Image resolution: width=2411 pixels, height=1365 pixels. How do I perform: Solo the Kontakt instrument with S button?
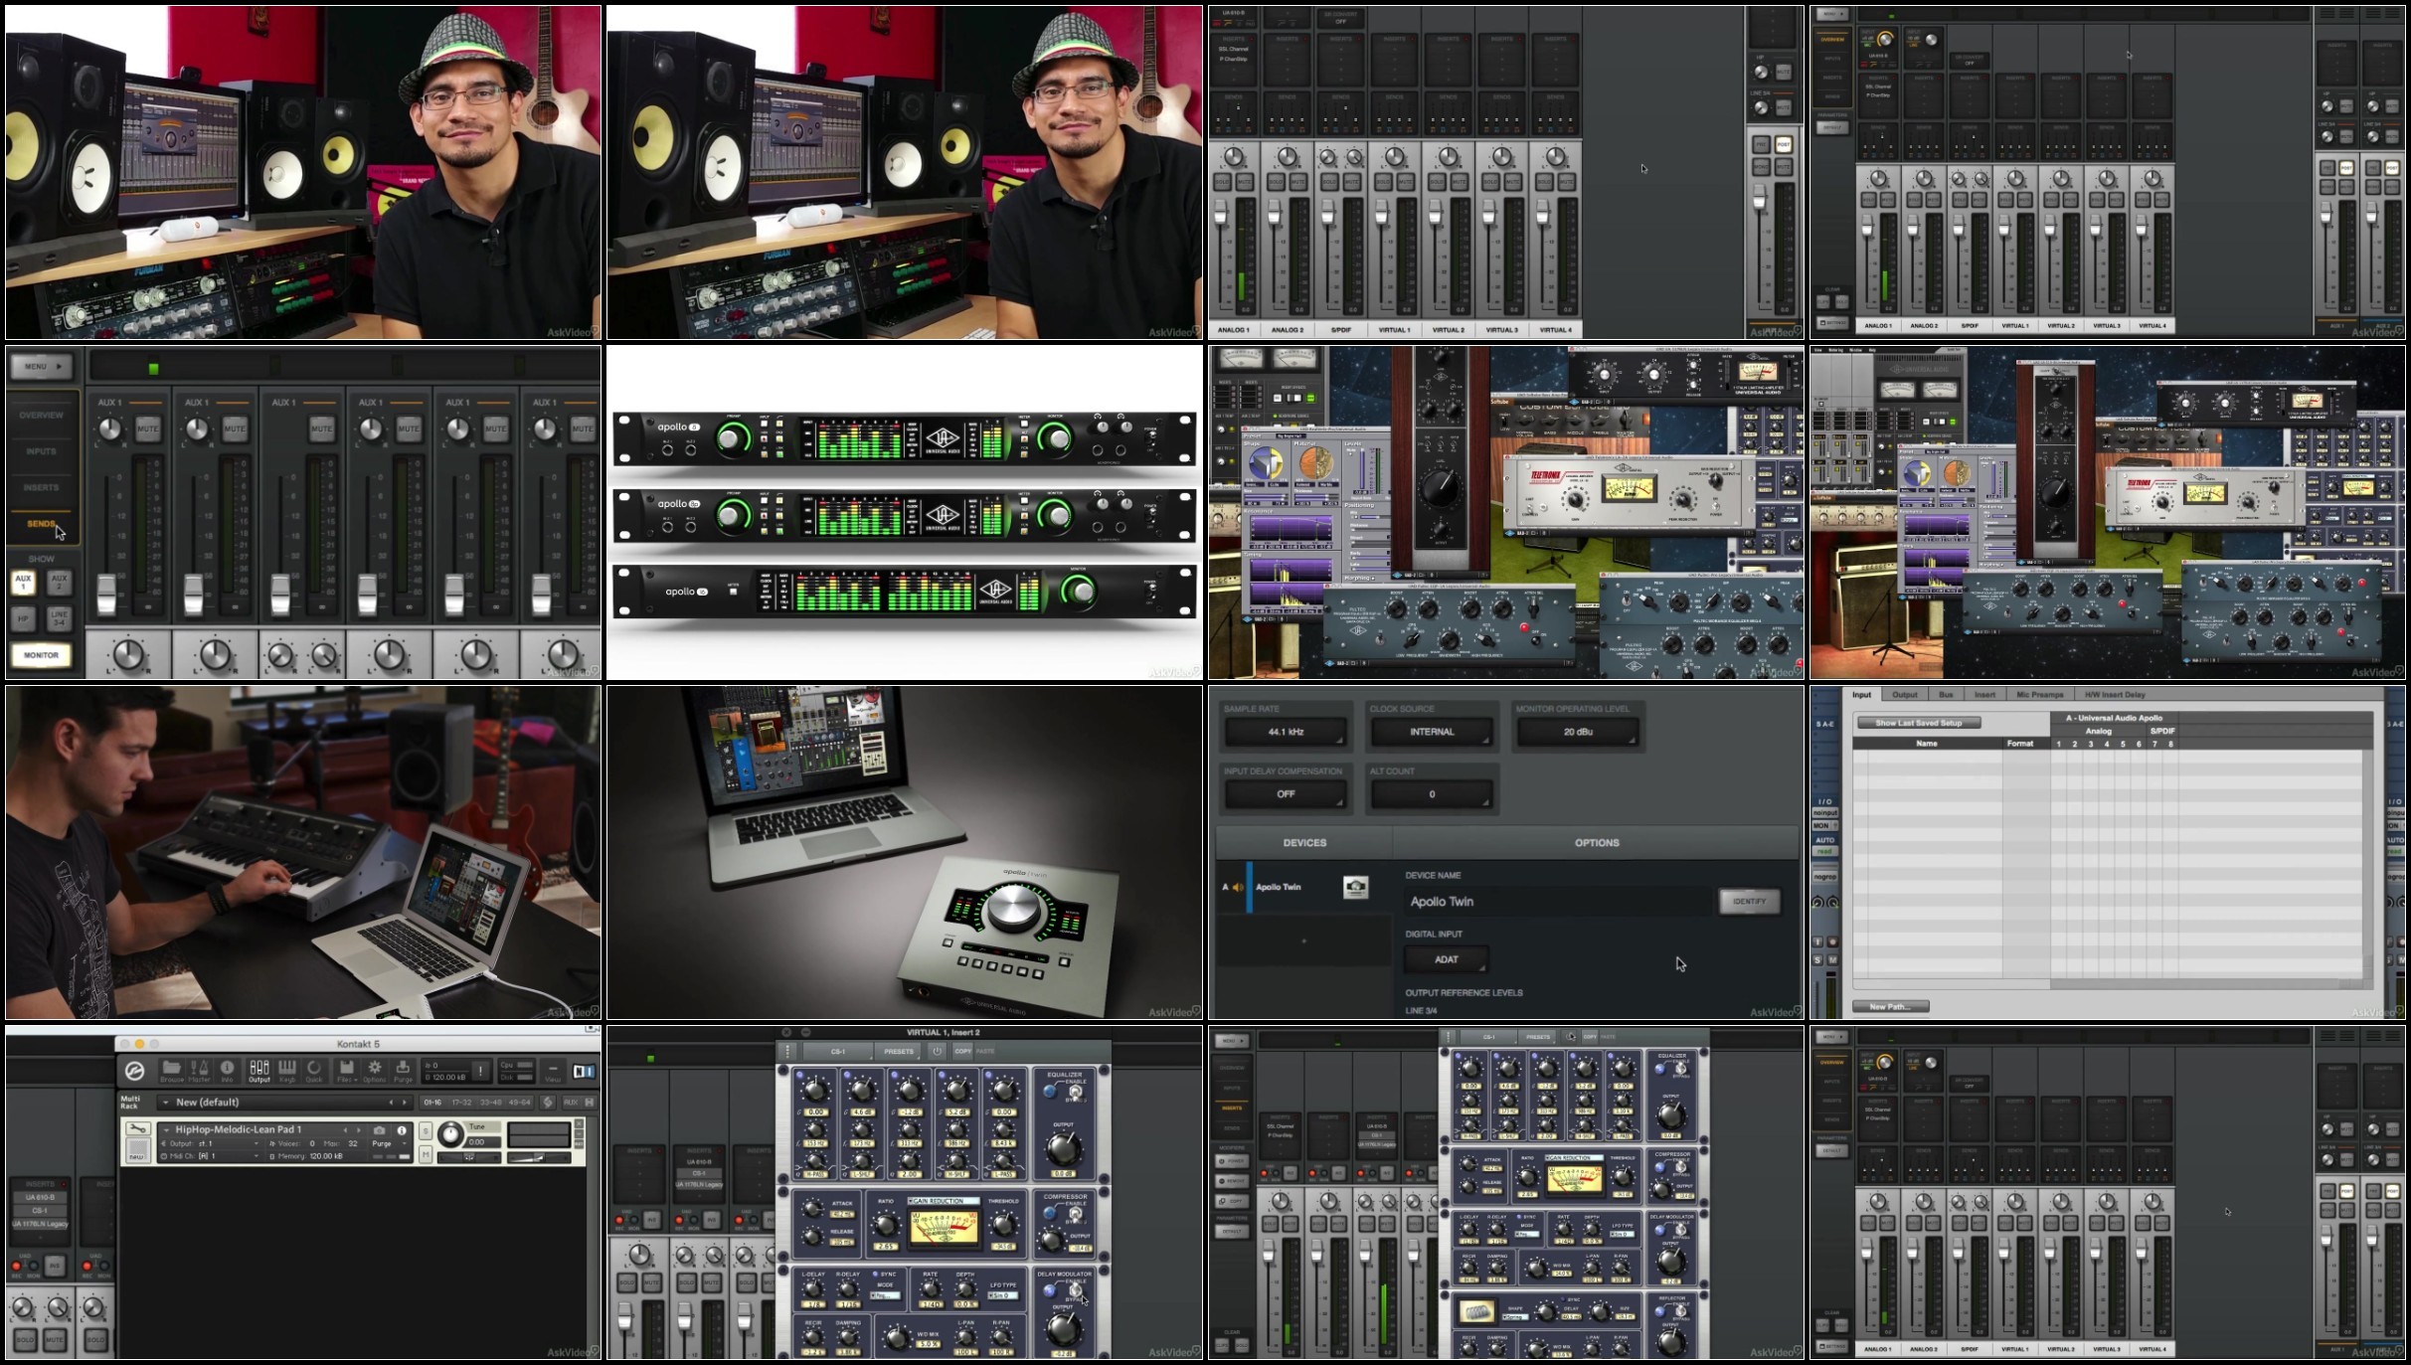(426, 1130)
